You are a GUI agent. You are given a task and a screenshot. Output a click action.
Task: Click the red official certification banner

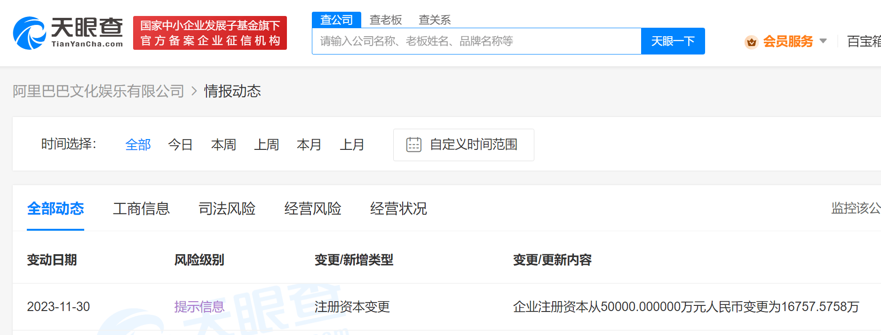pyautogui.click(x=210, y=33)
